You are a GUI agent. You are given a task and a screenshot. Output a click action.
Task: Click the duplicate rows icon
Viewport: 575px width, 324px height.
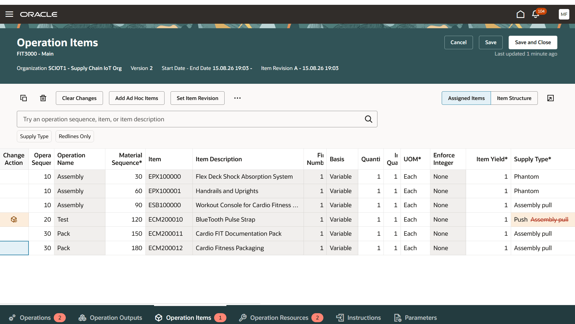coord(23,98)
